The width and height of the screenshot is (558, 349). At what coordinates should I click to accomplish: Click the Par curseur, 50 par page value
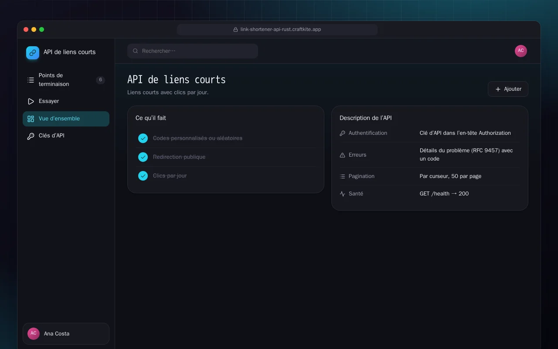(450, 176)
